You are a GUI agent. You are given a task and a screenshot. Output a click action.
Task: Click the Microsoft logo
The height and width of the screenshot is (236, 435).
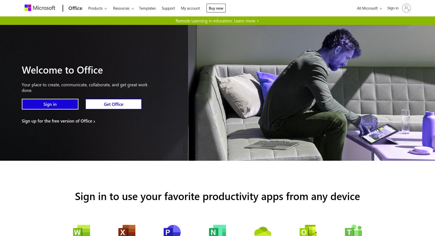[40, 8]
